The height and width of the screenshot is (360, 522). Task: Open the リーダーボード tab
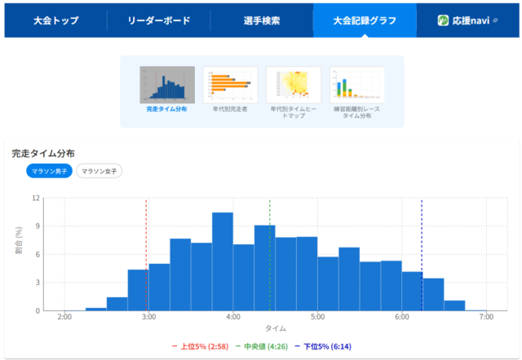tap(159, 20)
